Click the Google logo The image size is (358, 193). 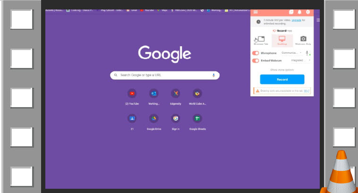click(x=164, y=54)
